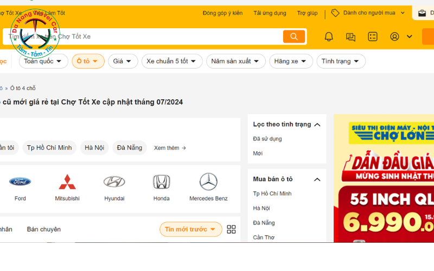Click the search input field
The width and height of the screenshot is (434, 271).
(x=143, y=36)
